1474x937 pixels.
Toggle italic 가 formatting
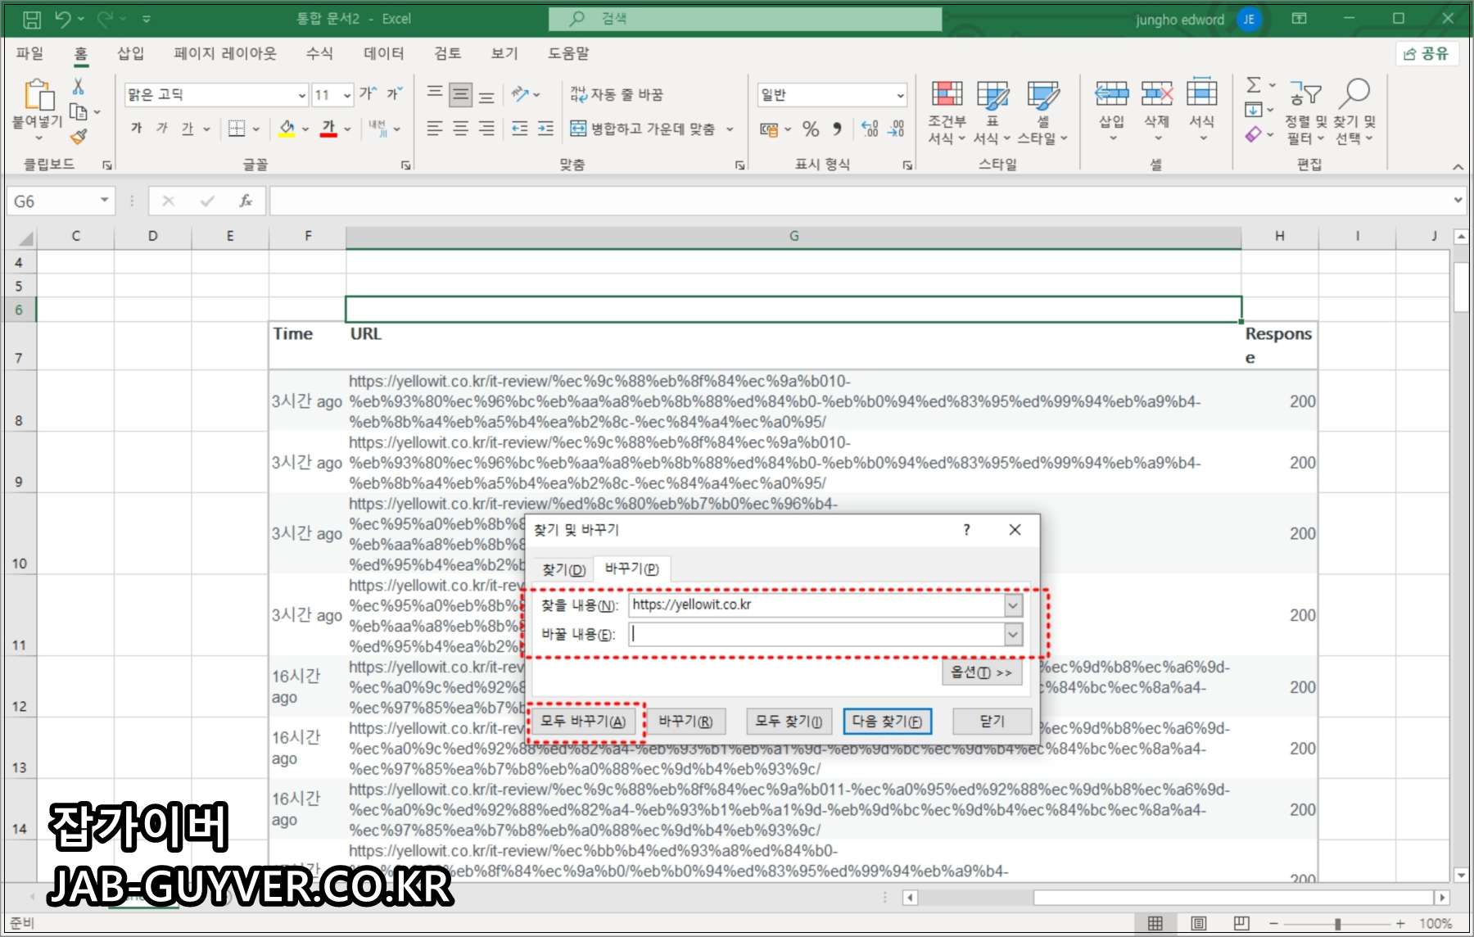coord(162,129)
